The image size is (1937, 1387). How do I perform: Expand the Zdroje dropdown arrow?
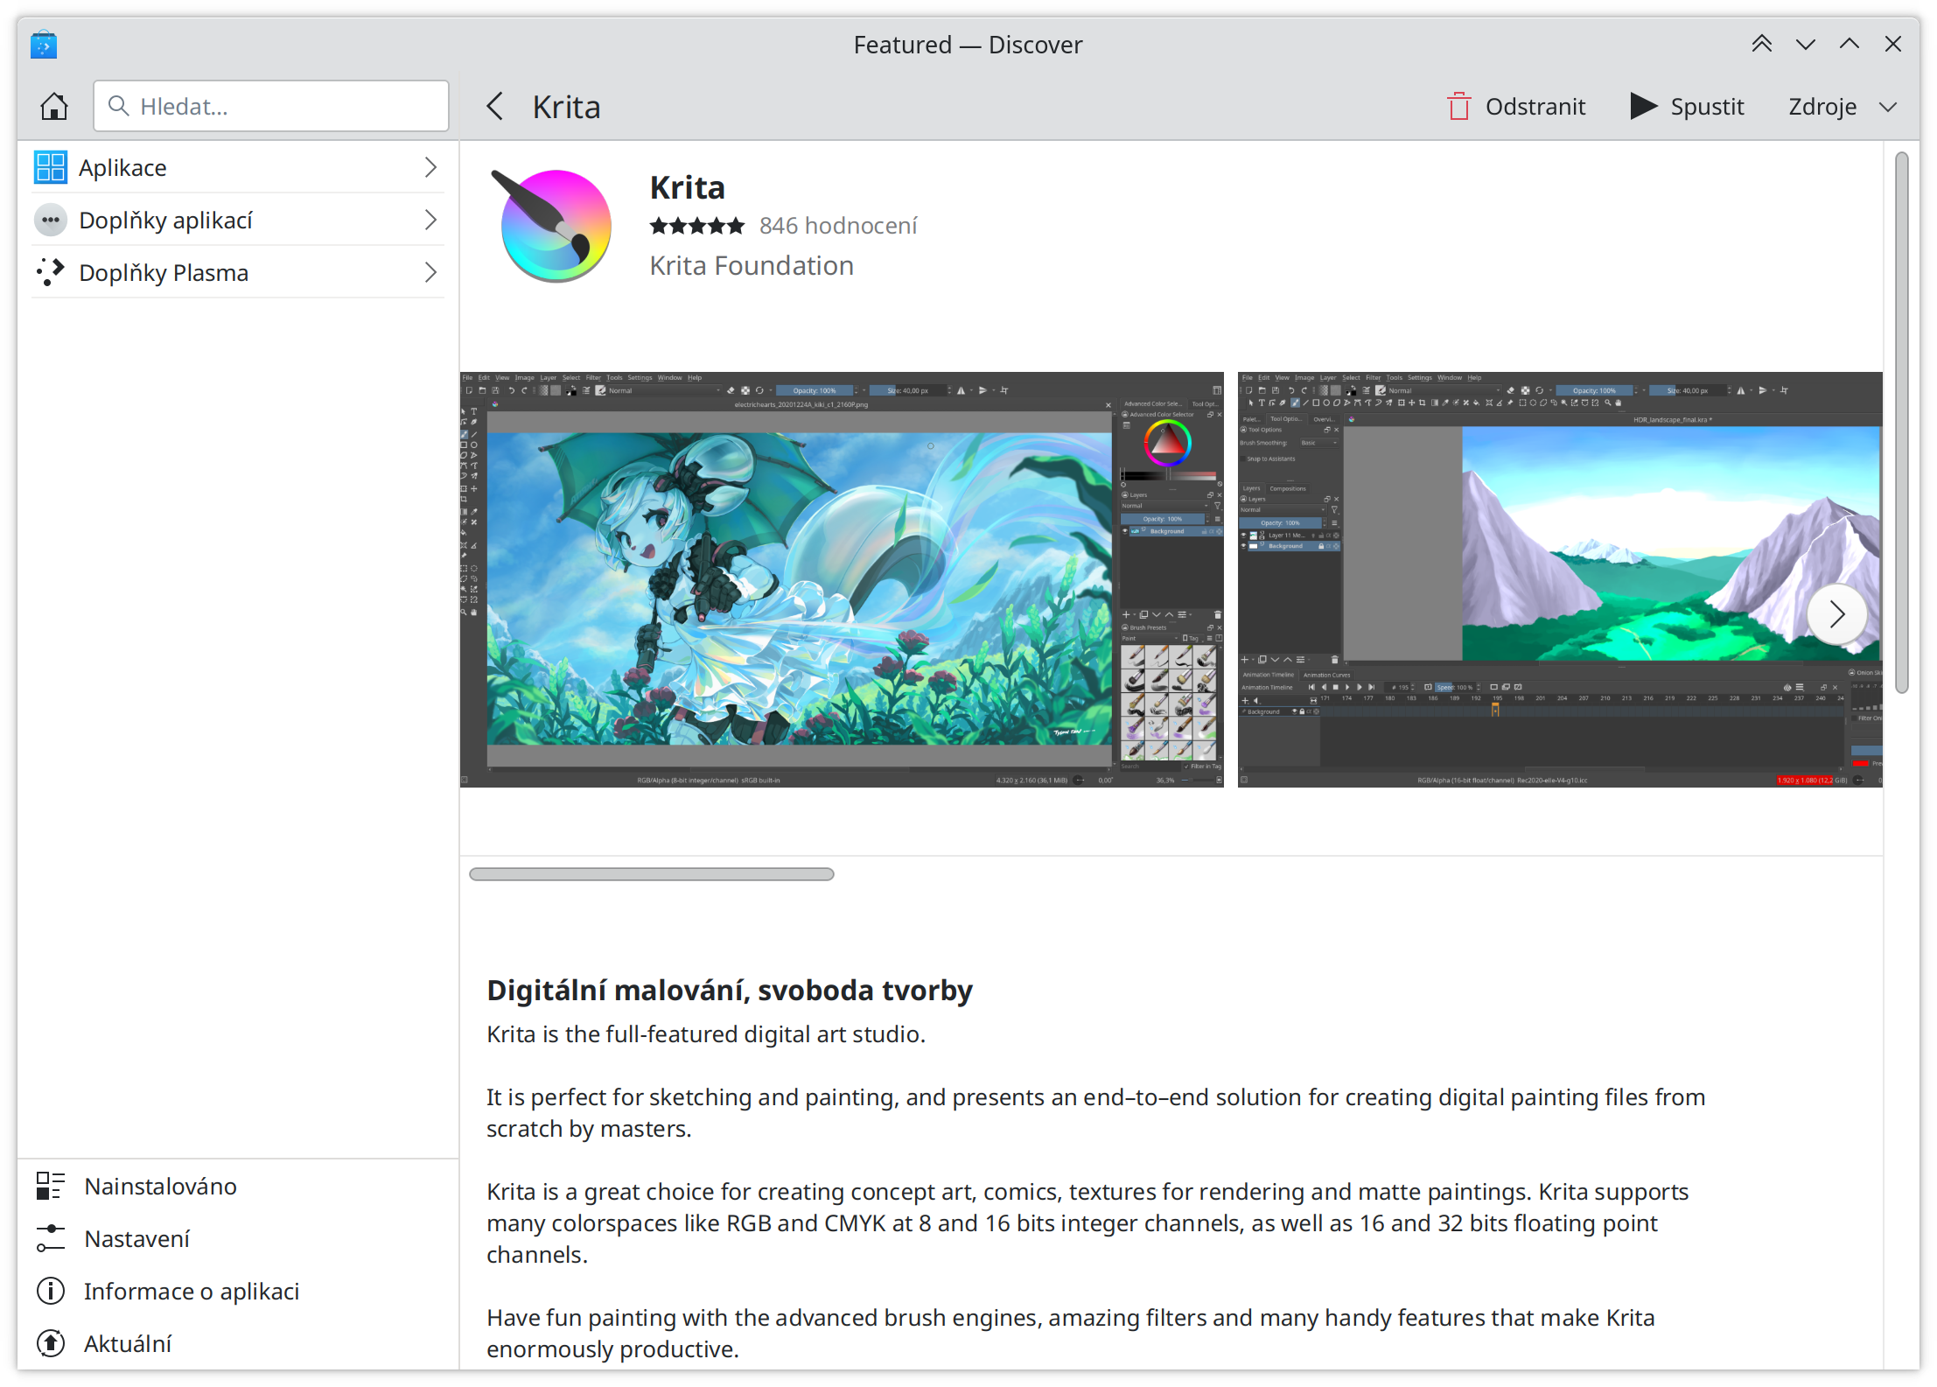click(x=1888, y=108)
